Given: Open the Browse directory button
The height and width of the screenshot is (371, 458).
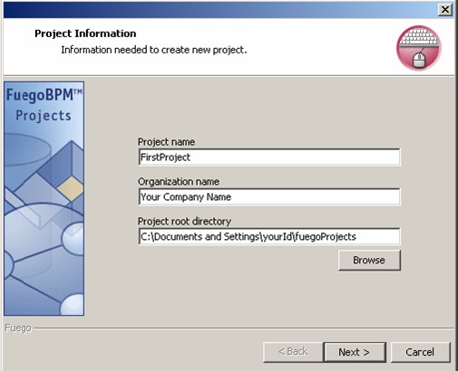Looking at the screenshot, I should point(369,260).
